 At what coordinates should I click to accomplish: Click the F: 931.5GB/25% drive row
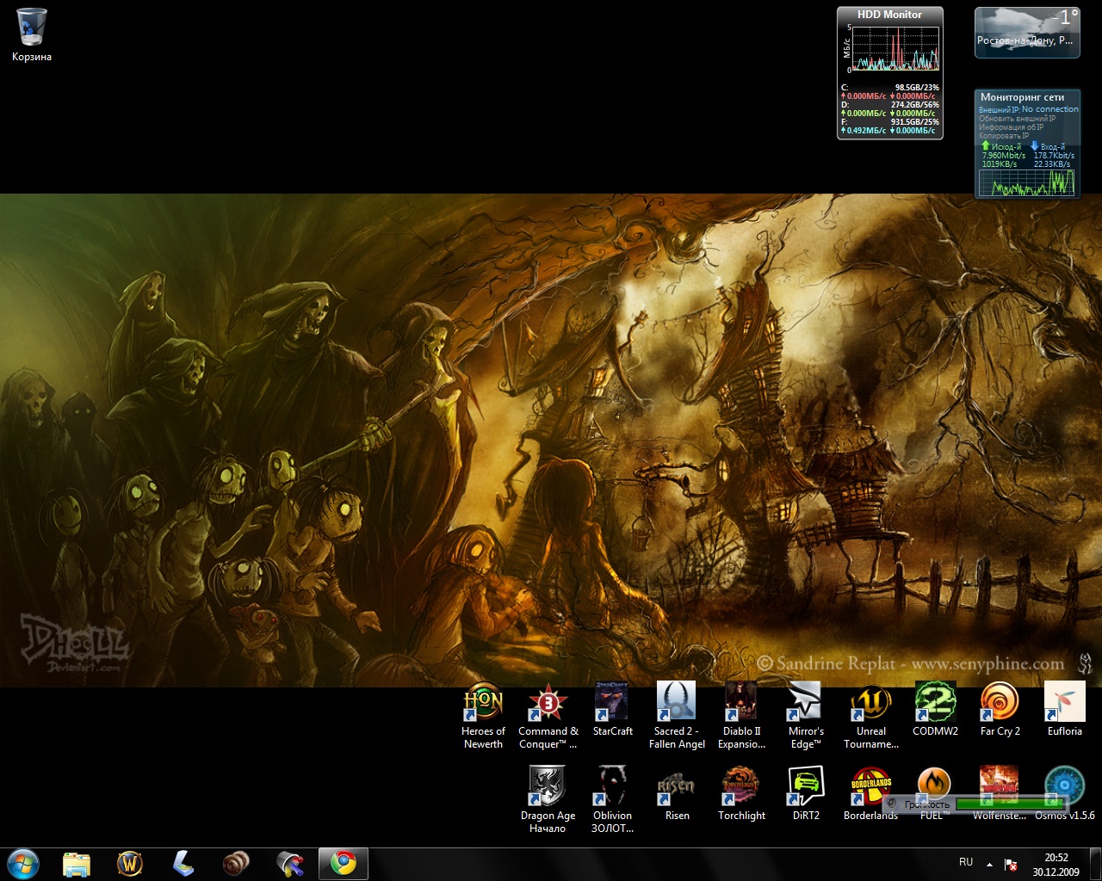[x=890, y=122]
